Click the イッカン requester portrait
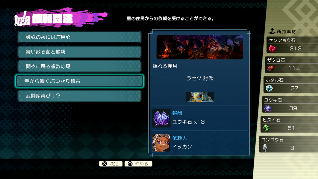The image size is (318, 179). [x=161, y=143]
